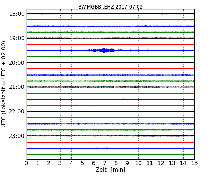The image size is (221, 177).
Task: Click the x-axis tick label 7
Action: [x=105, y=163]
